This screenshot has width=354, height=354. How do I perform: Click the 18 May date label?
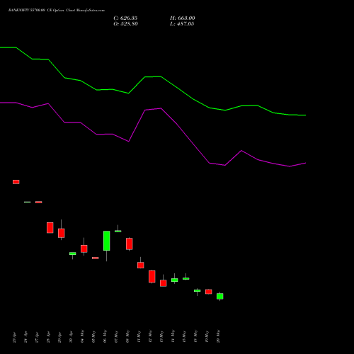(x=195, y=336)
